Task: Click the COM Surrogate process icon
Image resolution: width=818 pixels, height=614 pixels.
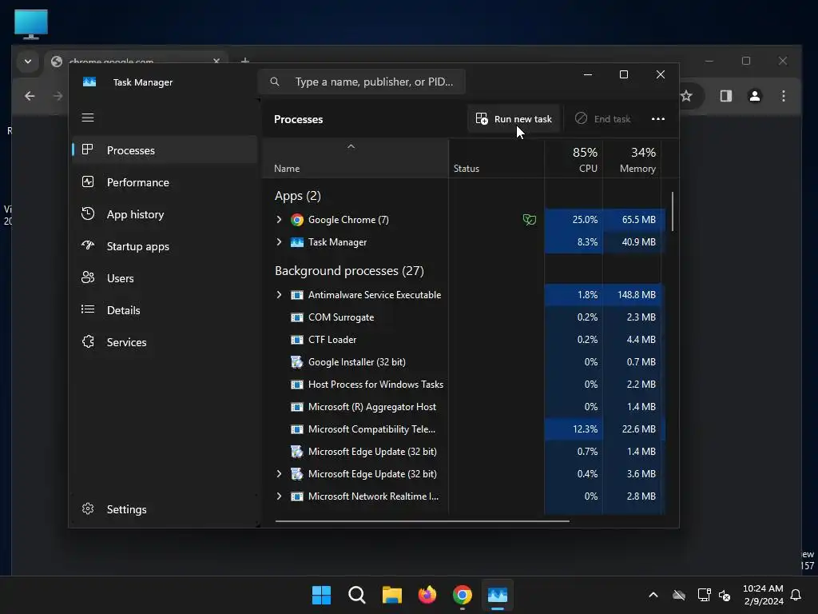Action: coord(297,317)
